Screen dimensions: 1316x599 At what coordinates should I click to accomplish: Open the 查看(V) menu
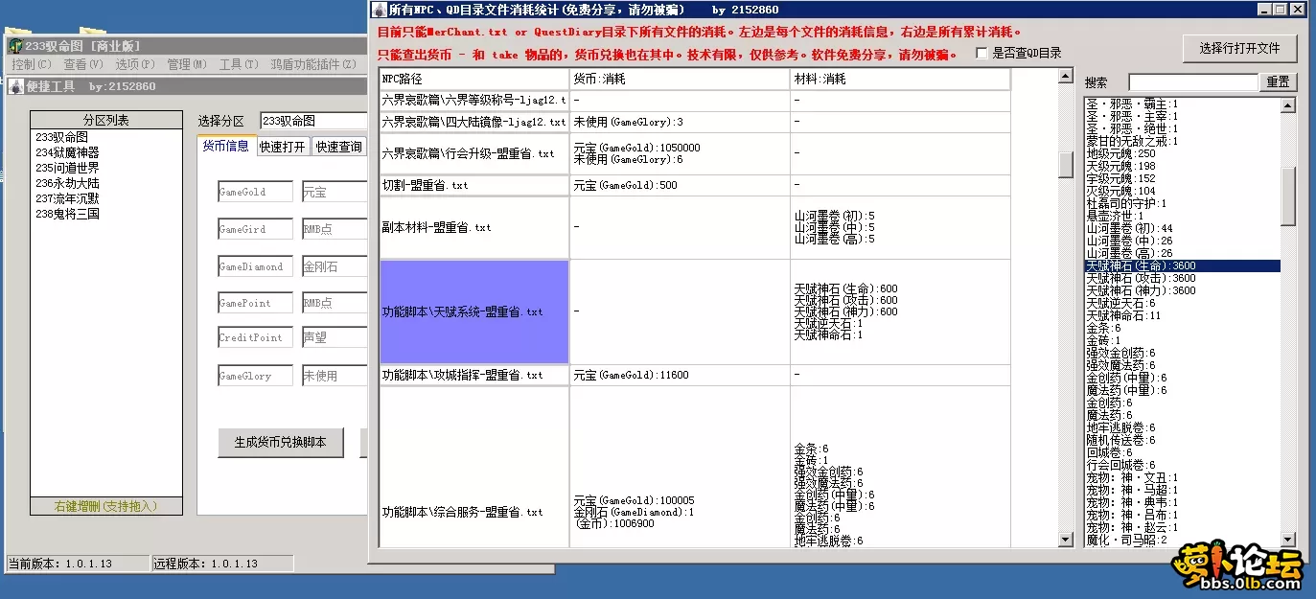coord(83,64)
